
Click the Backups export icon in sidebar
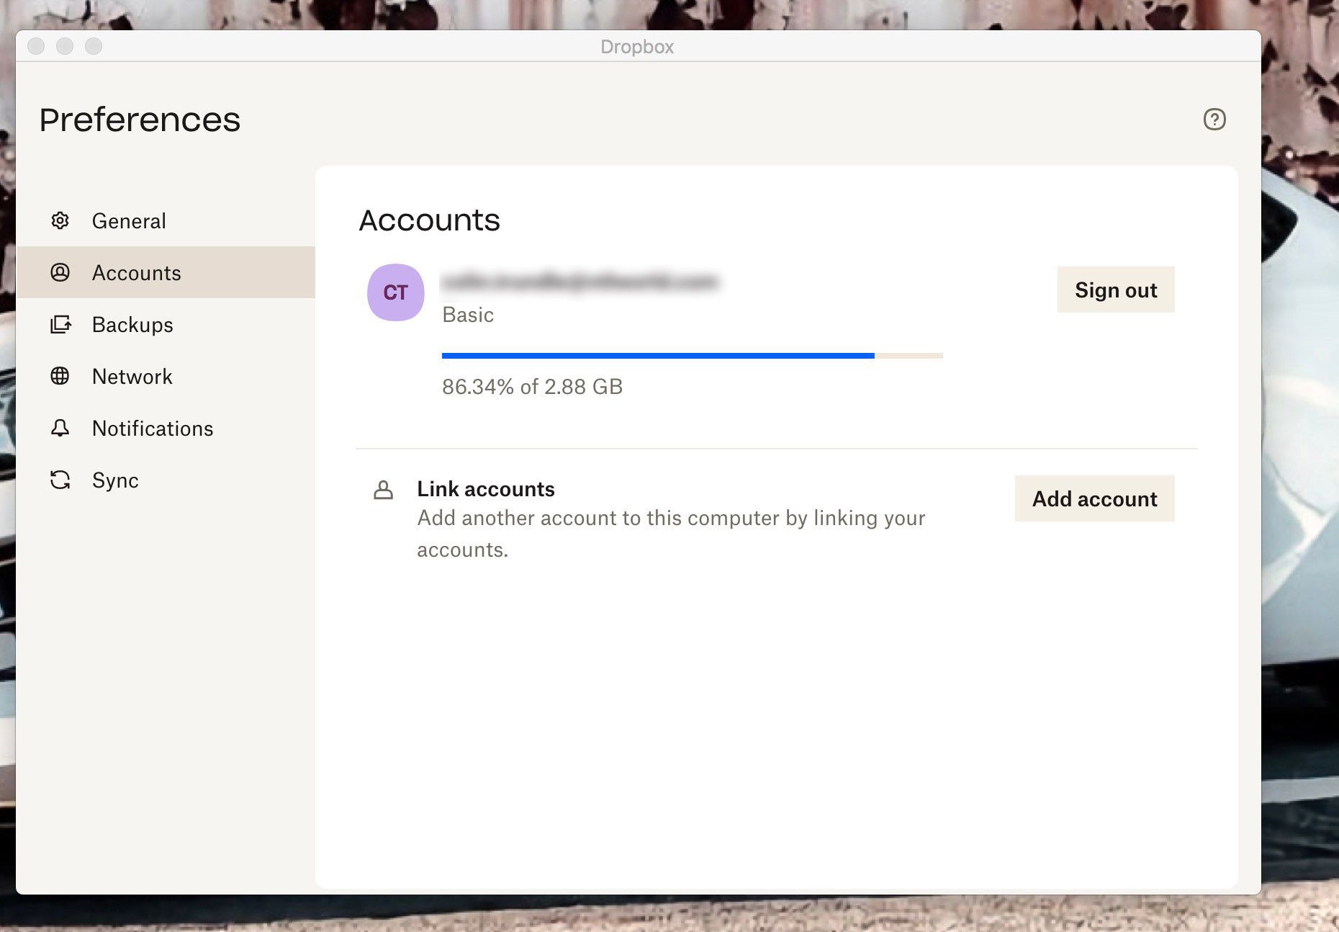pos(60,324)
